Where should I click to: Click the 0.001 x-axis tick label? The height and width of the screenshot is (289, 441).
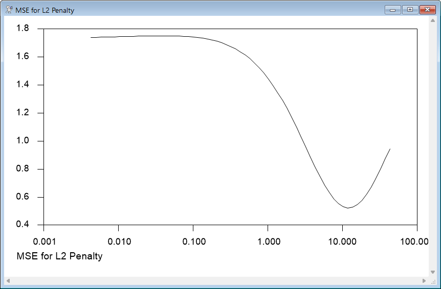pos(44,241)
